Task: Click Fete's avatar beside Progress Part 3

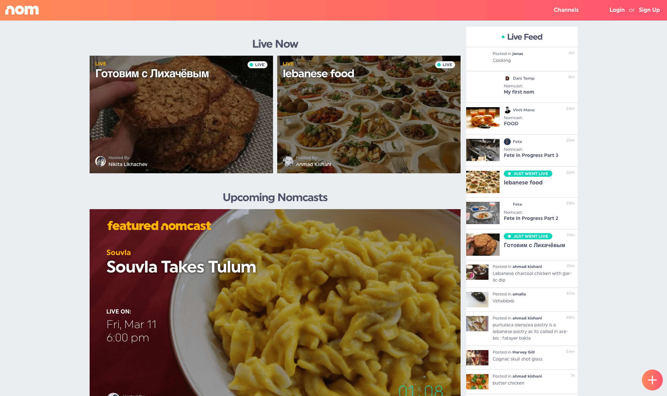Action: [507, 142]
